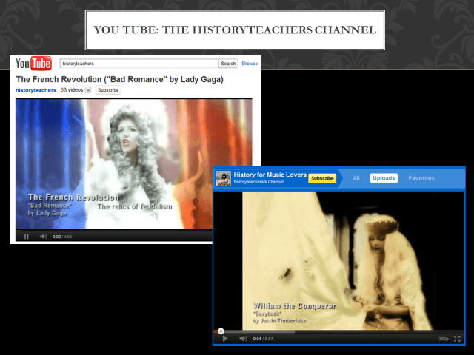Select the All tab
This screenshot has height=355, width=474.
(356, 178)
